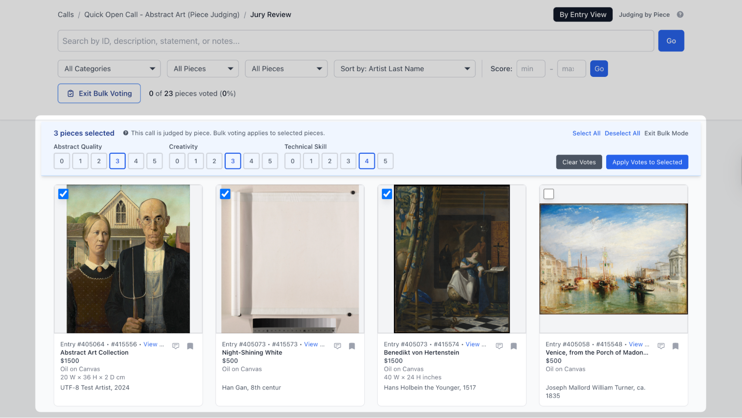The image size is (742, 418).
Task: Set Abstract Quality score to 0
Action: [62, 161]
